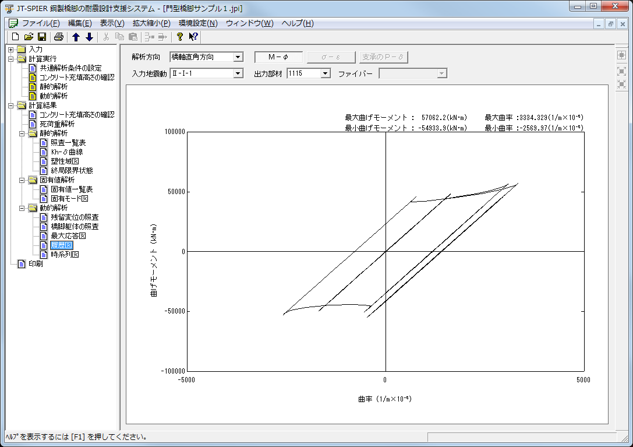
Task: Select 時系列図 in the tree
Action: tap(64, 255)
